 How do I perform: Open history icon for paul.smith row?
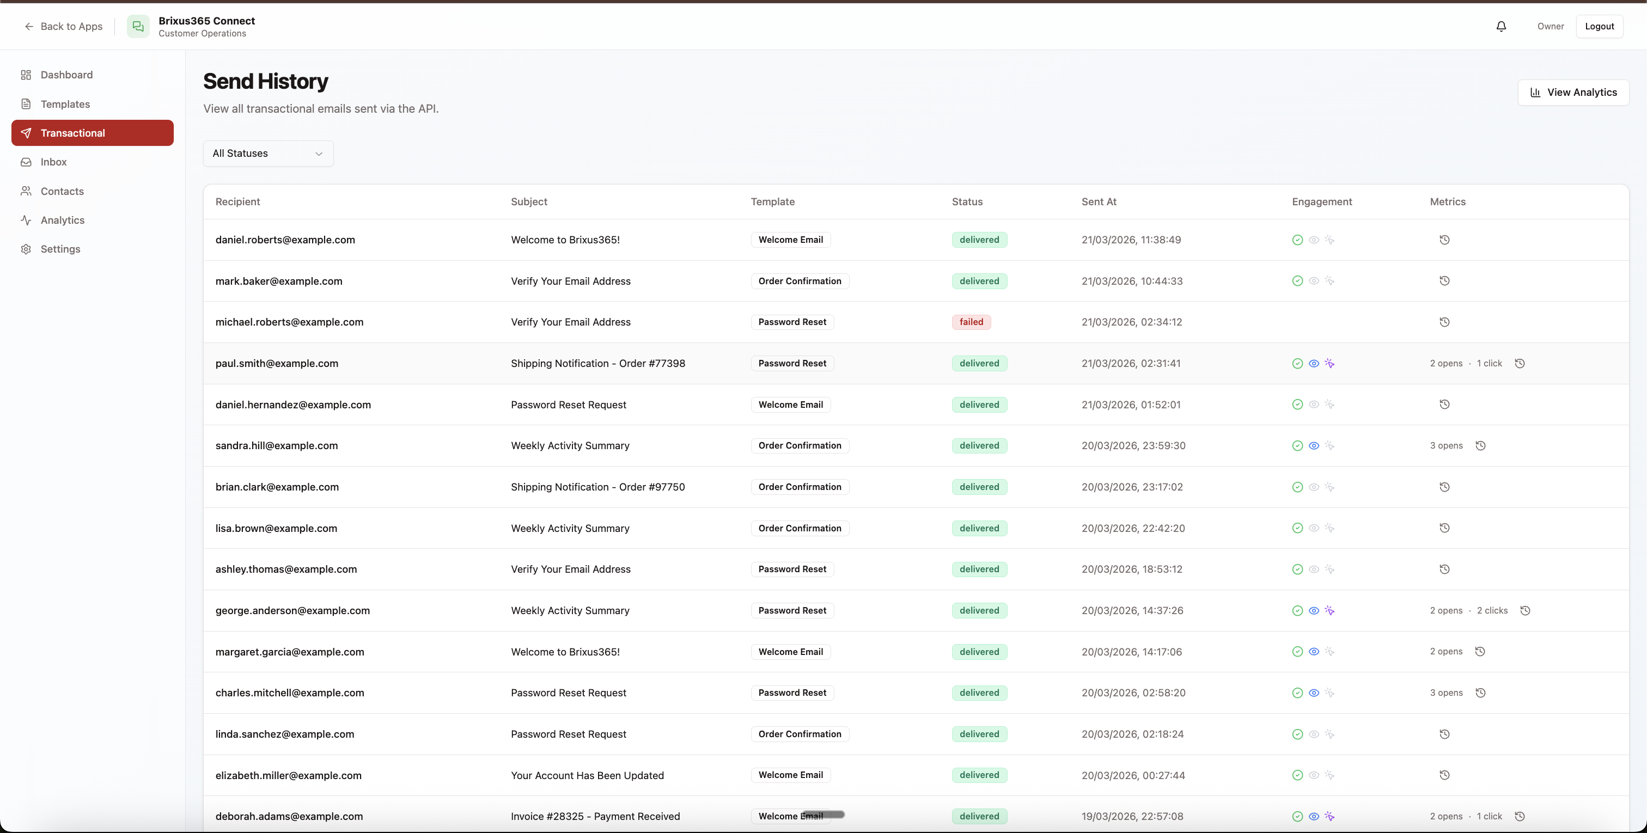[1520, 363]
